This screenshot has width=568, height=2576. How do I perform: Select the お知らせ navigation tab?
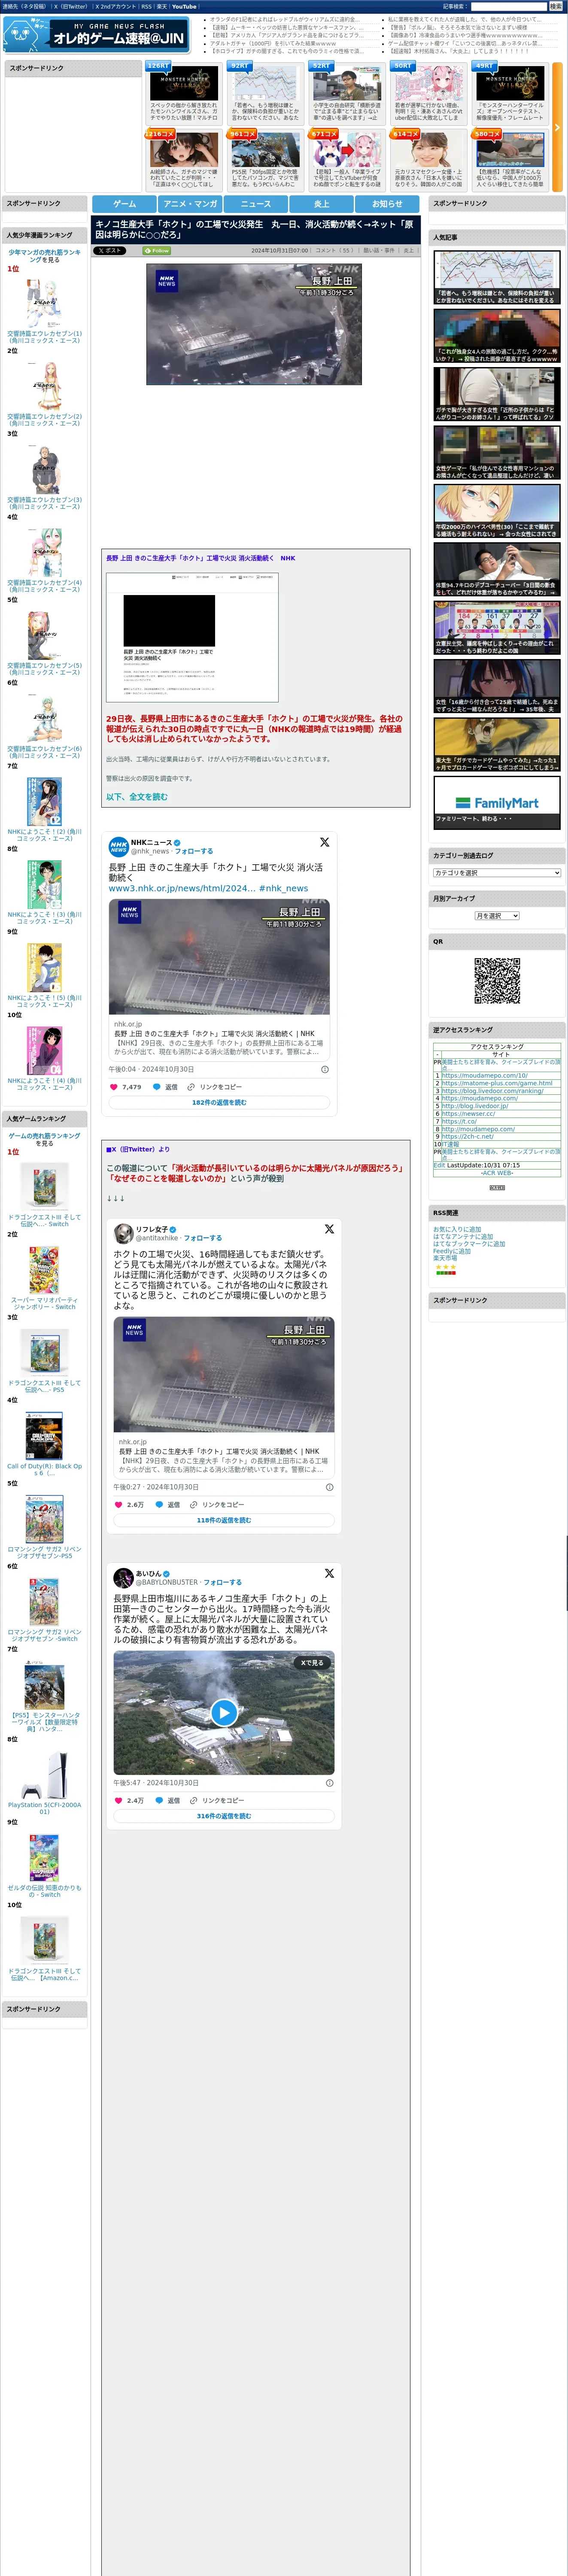click(387, 204)
